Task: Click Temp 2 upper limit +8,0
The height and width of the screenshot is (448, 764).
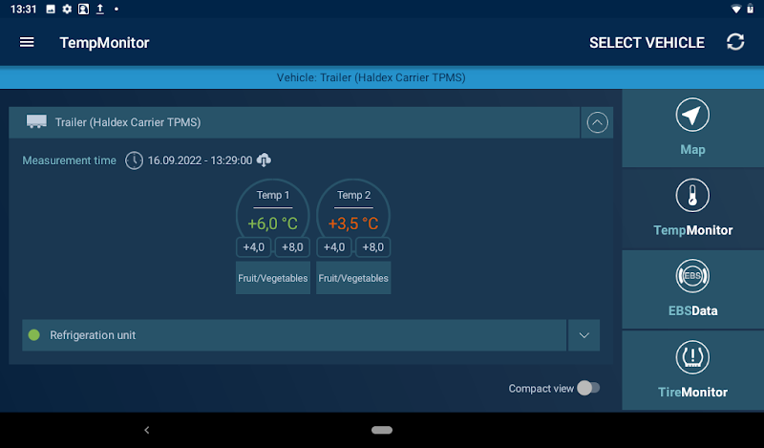Action: coord(372,247)
